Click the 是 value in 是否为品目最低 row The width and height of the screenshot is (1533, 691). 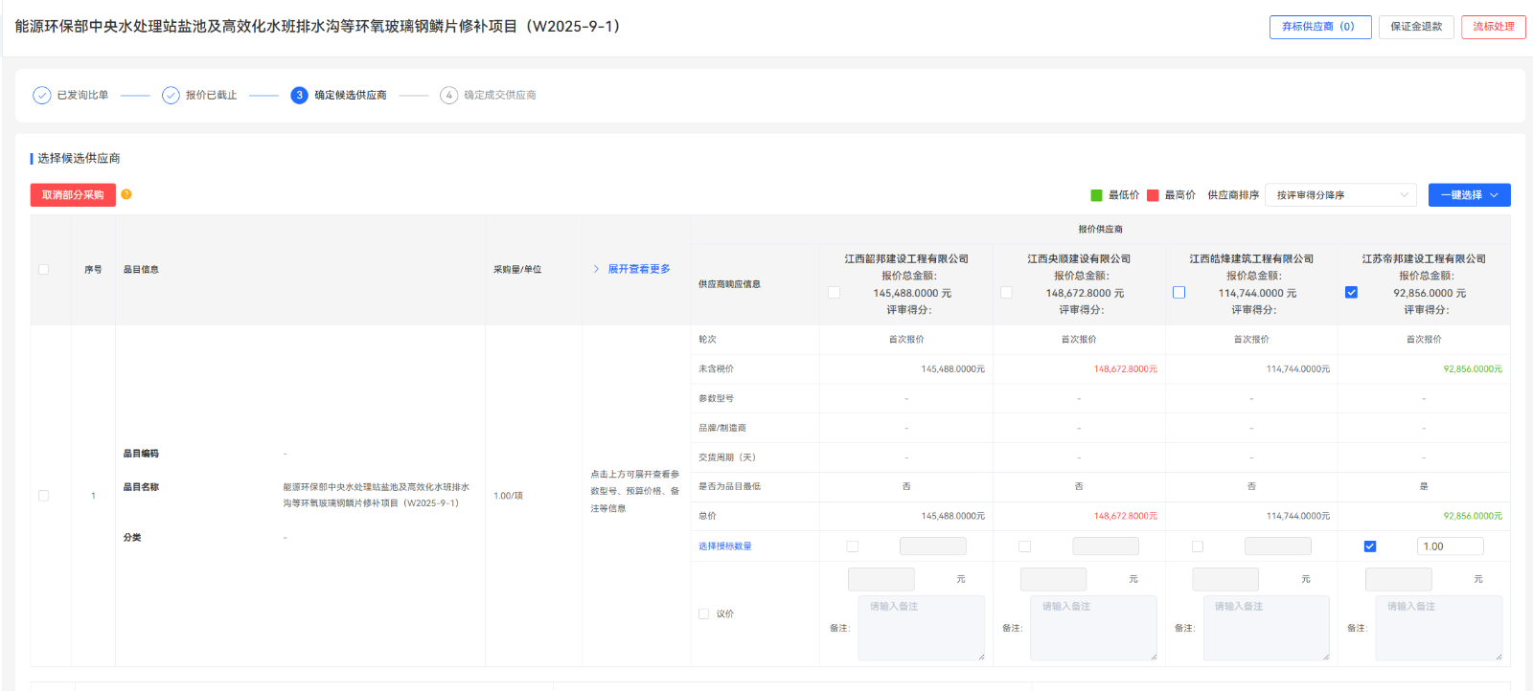[x=1424, y=486]
